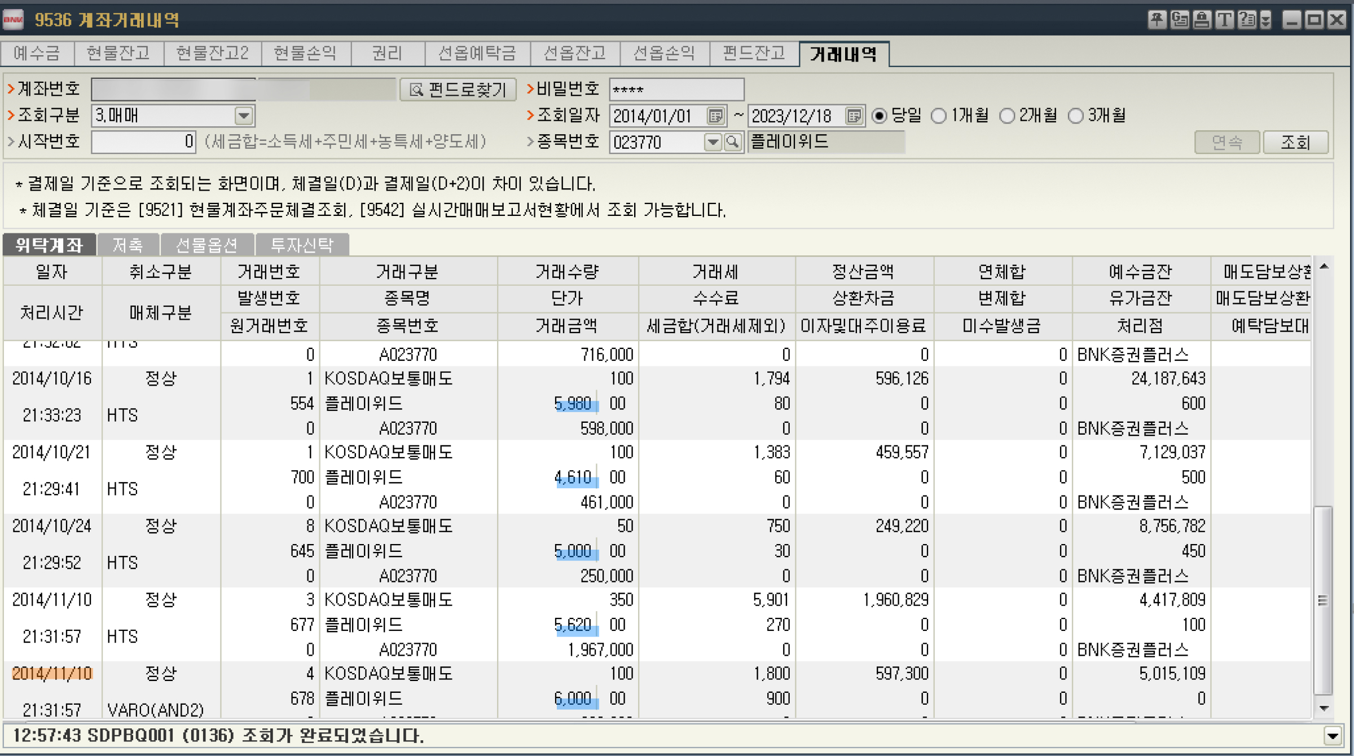This screenshot has height=756, width=1354.
Task: Click the highlighted date cell 2014/11/10
Action: pos(52,674)
